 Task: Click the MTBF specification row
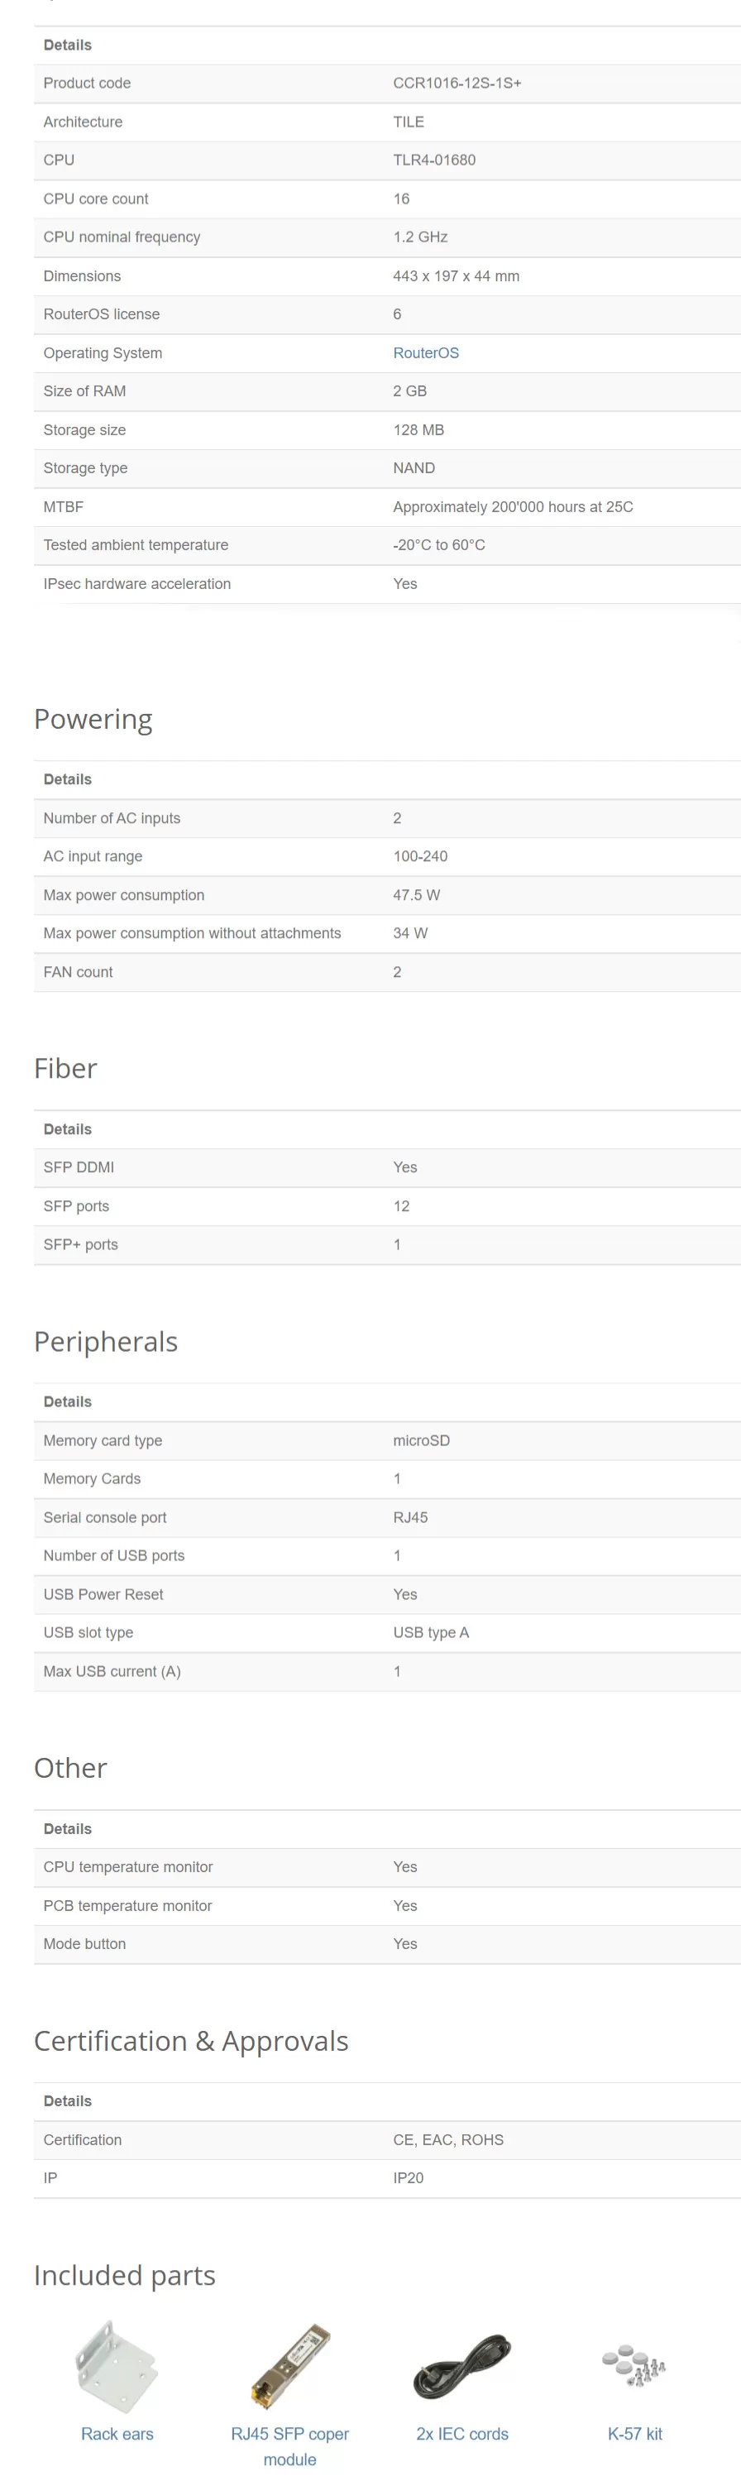(387, 506)
